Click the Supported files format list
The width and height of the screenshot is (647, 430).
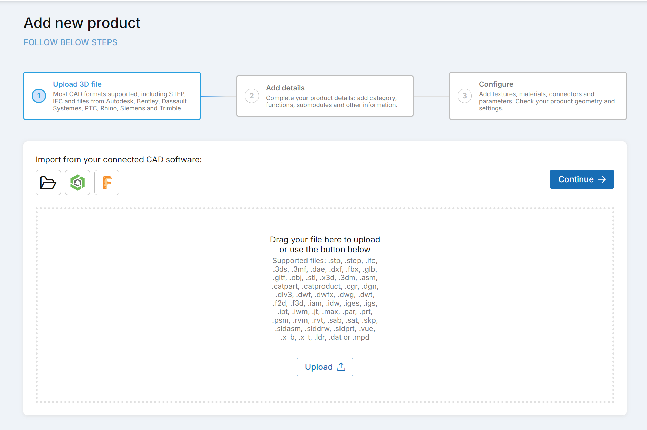pos(325,299)
